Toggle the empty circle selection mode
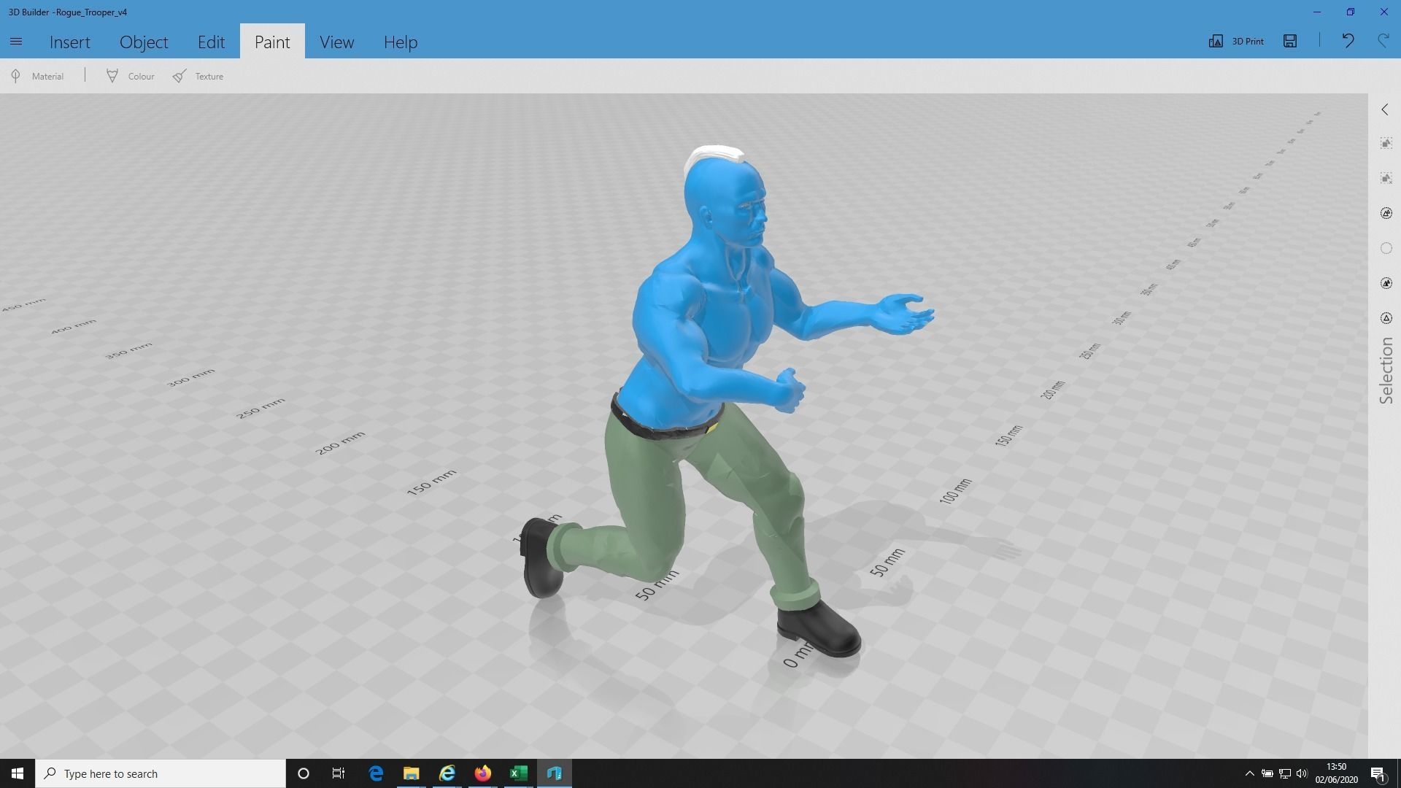 (1386, 248)
